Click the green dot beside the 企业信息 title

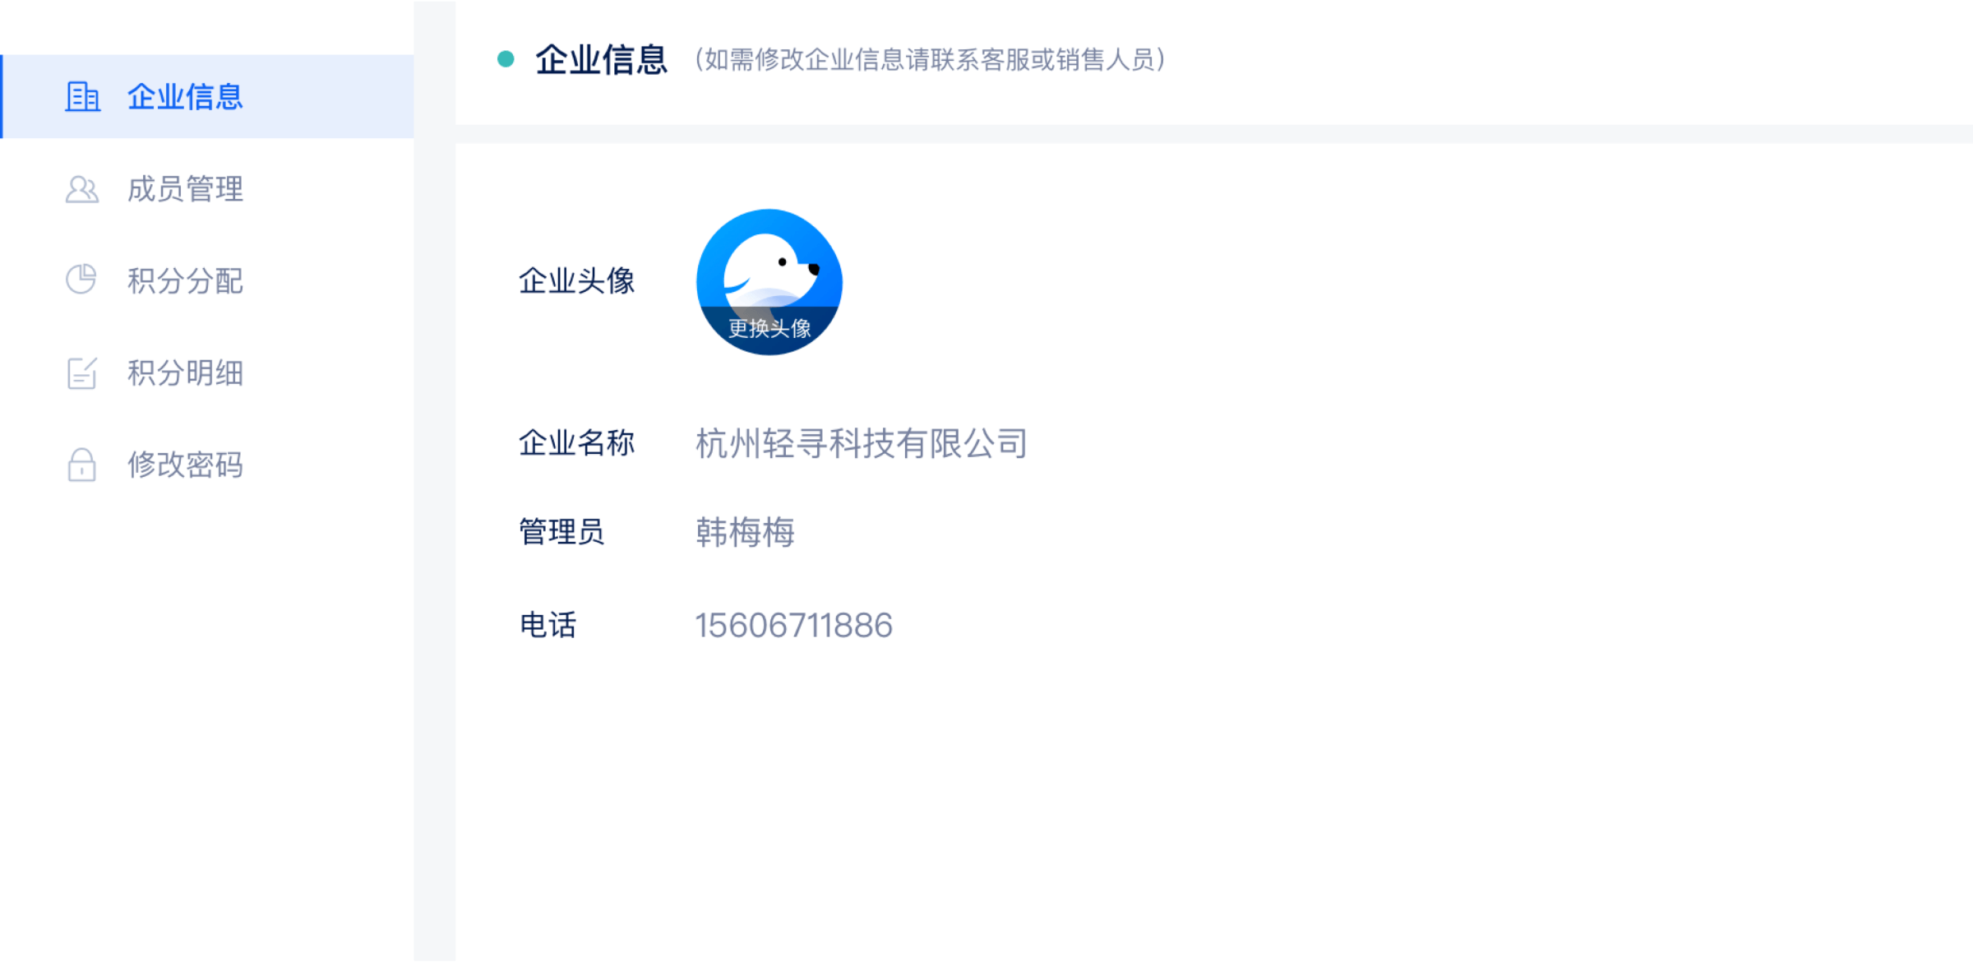[x=506, y=59]
